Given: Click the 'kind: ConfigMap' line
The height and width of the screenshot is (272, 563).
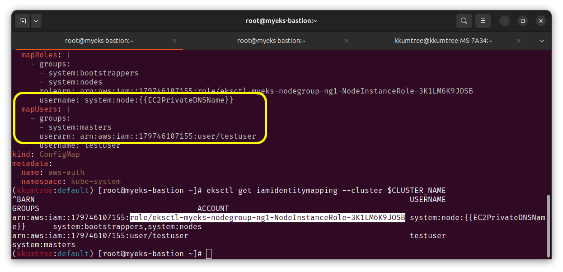Looking at the screenshot, I should [x=46, y=154].
